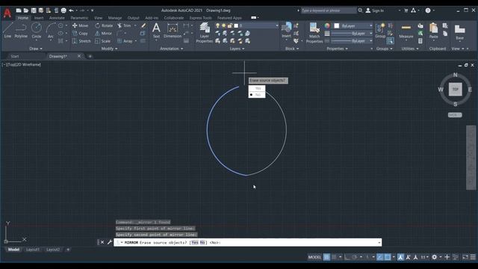
Task: Click the Rotate tool
Action: pyautogui.click(x=104, y=25)
